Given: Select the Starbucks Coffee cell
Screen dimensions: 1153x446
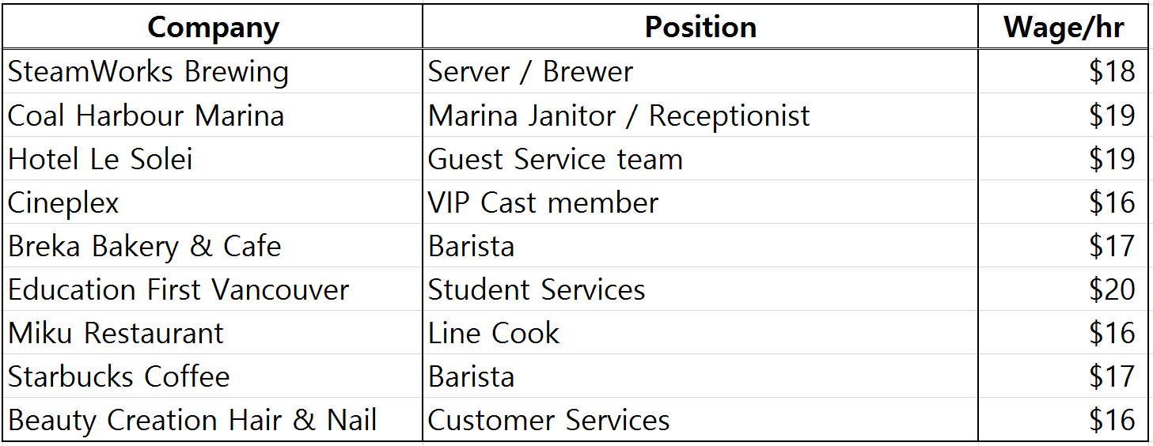Looking at the screenshot, I should pos(213,376).
